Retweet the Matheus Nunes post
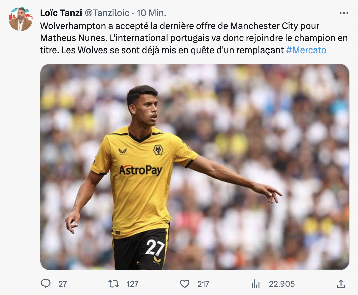This screenshot has height=295, width=358. click(x=114, y=284)
